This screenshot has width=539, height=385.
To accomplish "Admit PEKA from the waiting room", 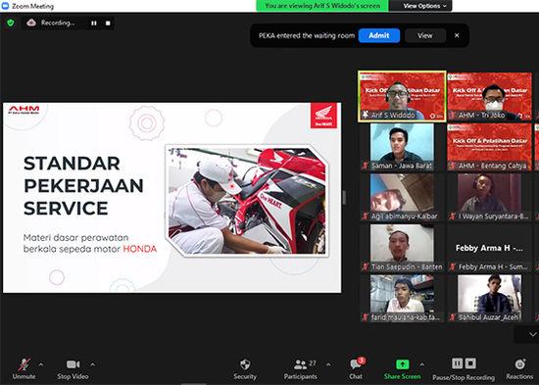I will point(379,35).
